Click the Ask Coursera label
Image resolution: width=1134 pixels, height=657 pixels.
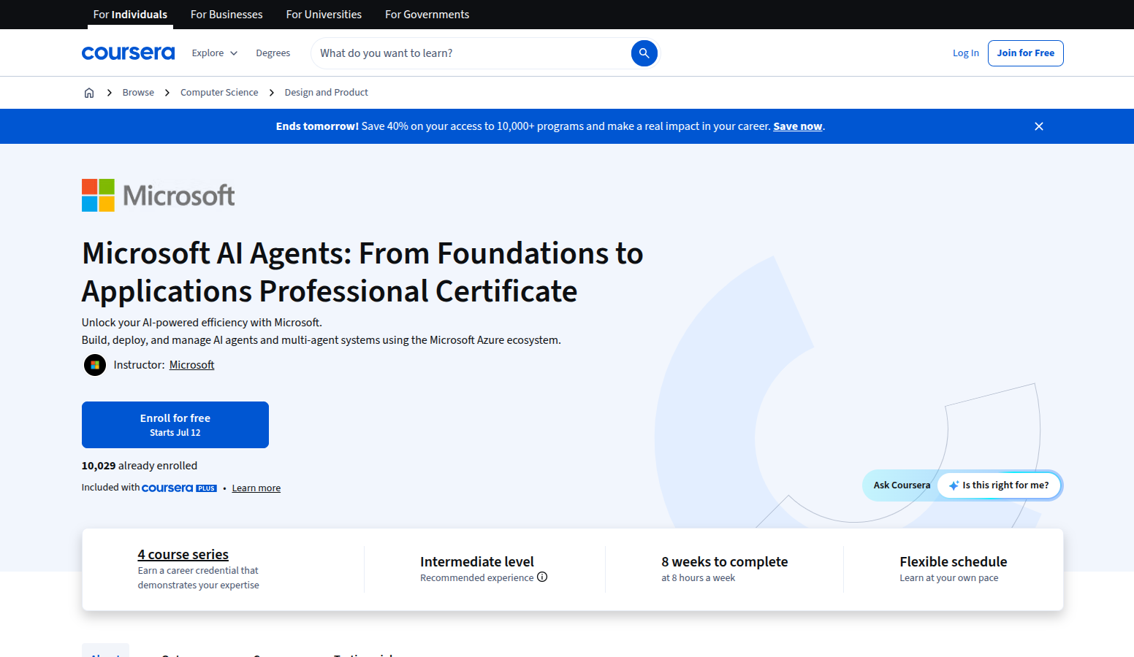click(x=902, y=485)
